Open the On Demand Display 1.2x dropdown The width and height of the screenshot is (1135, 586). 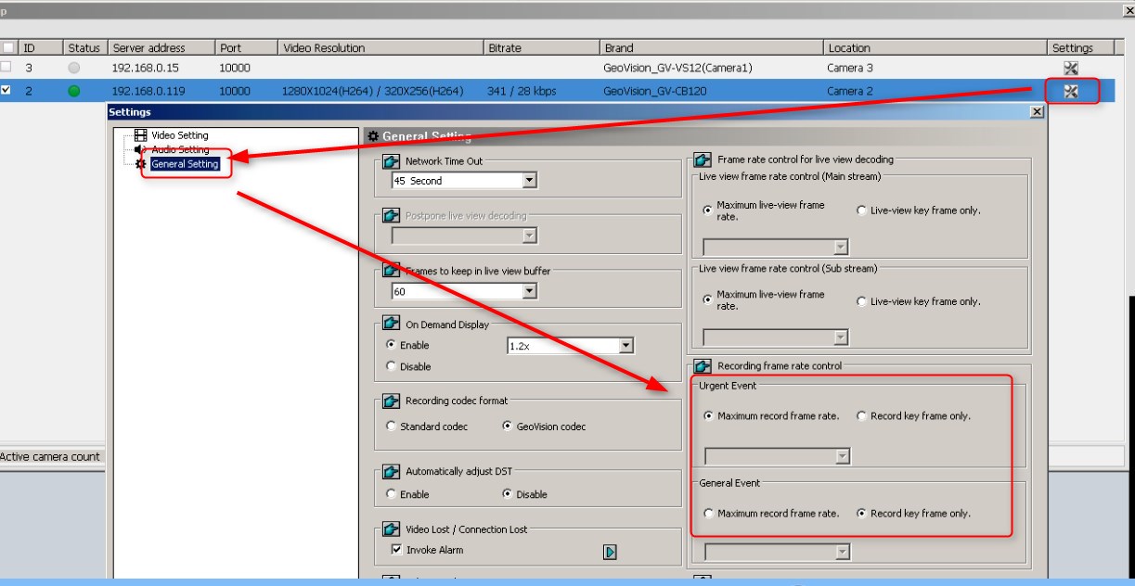coord(569,346)
